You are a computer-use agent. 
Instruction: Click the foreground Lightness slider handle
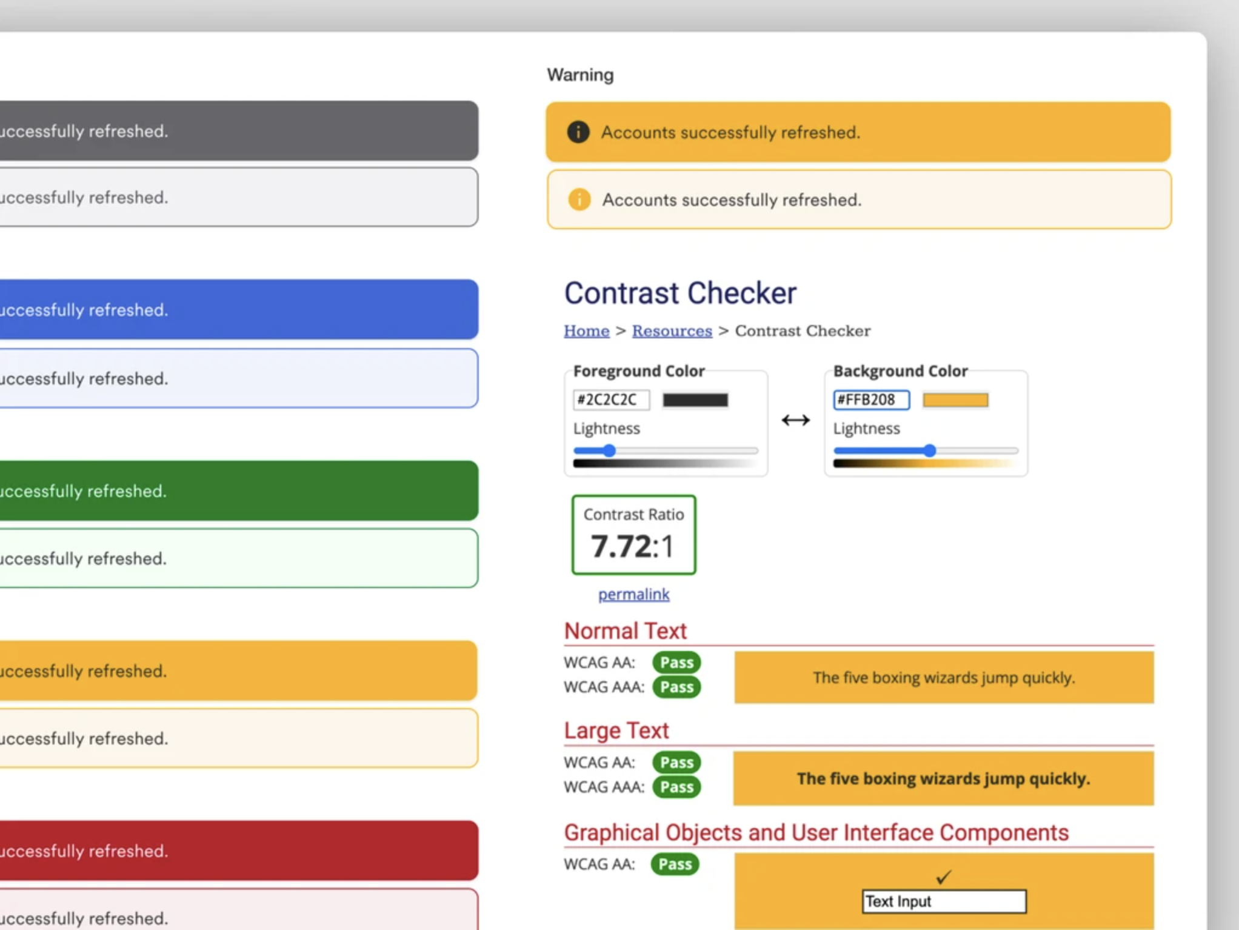[x=609, y=450]
